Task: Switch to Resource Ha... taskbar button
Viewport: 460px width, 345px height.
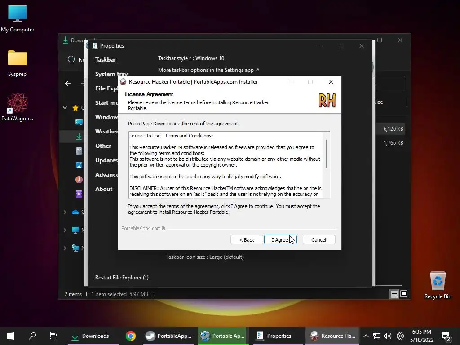Action: coord(333,336)
